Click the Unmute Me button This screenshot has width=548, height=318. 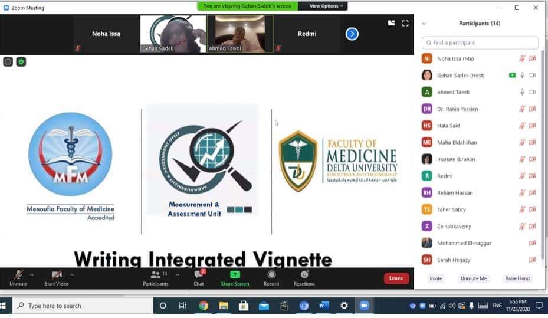474,278
